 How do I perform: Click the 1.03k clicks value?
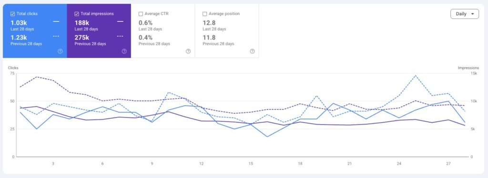(x=19, y=23)
